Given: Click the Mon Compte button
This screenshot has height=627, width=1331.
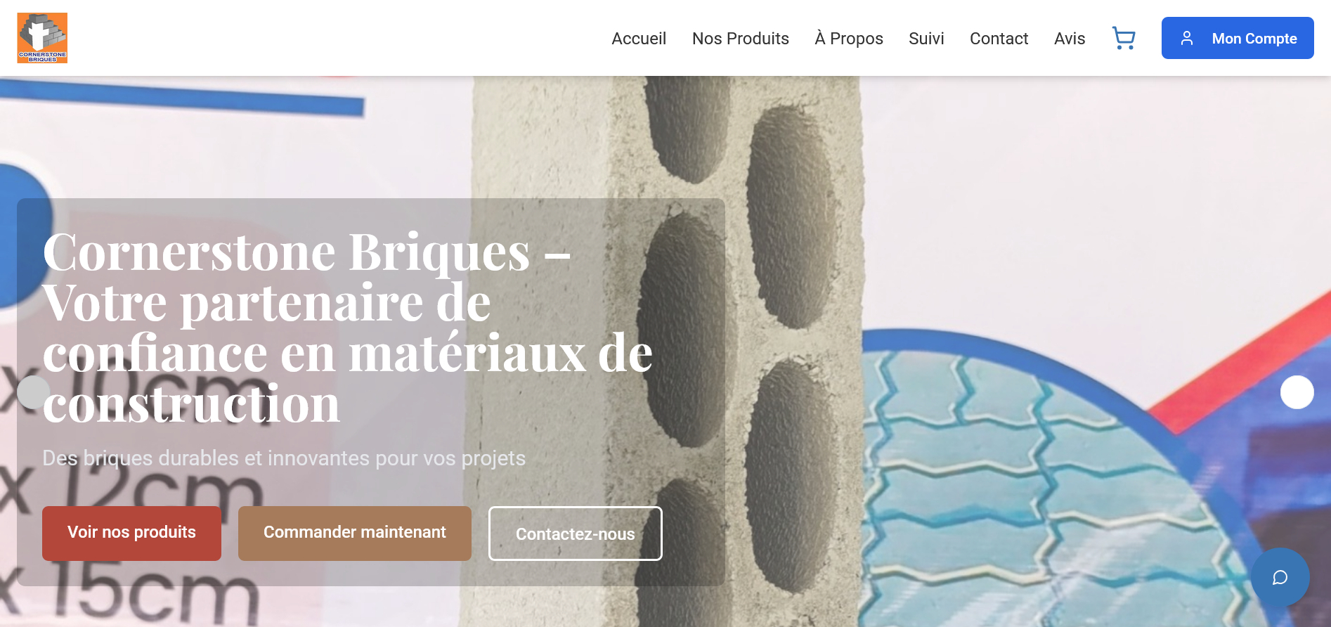Looking at the screenshot, I should point(1238,38).
